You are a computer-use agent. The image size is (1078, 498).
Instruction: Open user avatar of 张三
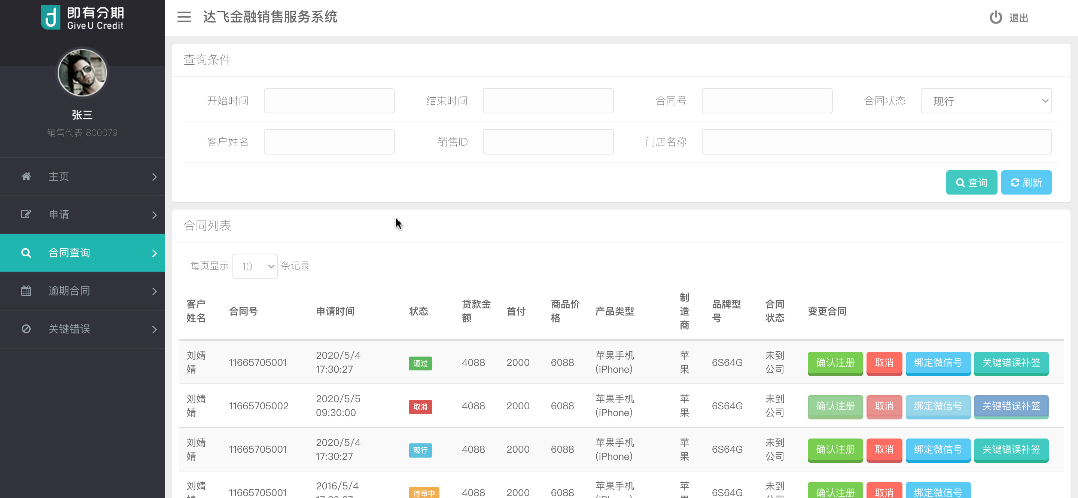82,72
